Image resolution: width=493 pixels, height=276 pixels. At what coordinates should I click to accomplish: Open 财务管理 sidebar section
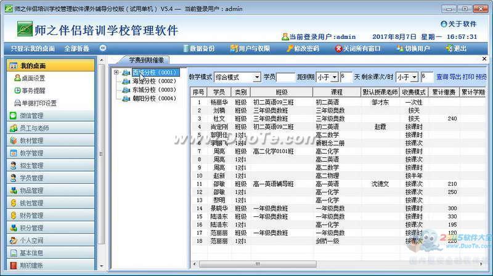tap(51, 216)
